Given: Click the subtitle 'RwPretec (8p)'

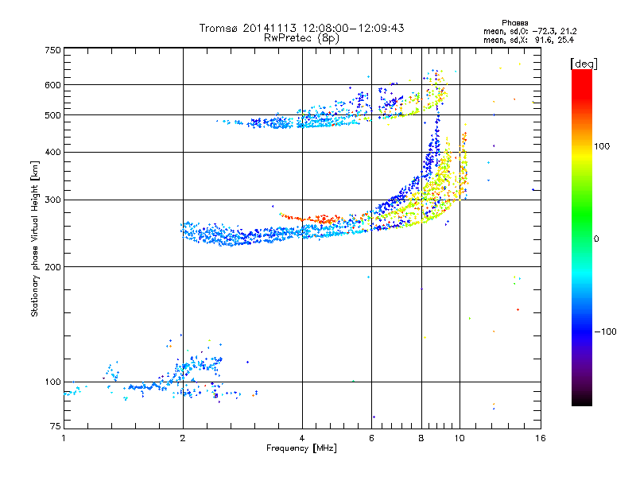Looking at the screenshot, I should (301, 38).
